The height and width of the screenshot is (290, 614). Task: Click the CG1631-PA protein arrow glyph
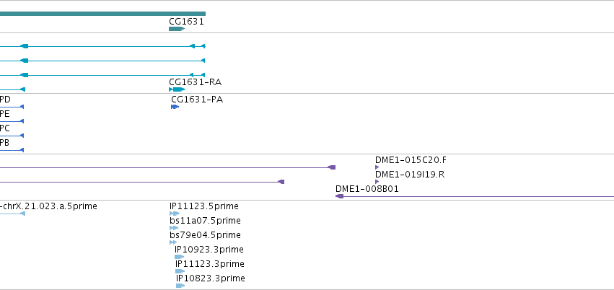click(x=175, y=107)
